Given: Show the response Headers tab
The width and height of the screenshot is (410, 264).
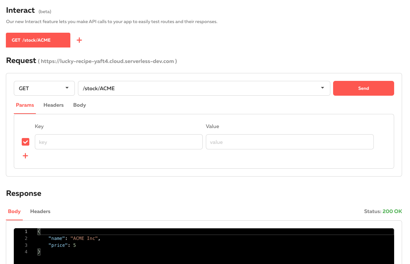Looking at the screenshot, I should pyautogui.click(x=40, y=211).
